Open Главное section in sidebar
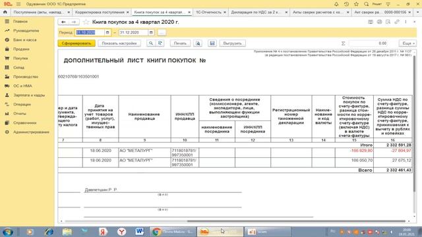 [20, 21]
